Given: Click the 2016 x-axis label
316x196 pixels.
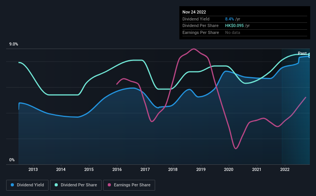Looking at the screenshot, I should pyautogui.click(x=117, y=169).
